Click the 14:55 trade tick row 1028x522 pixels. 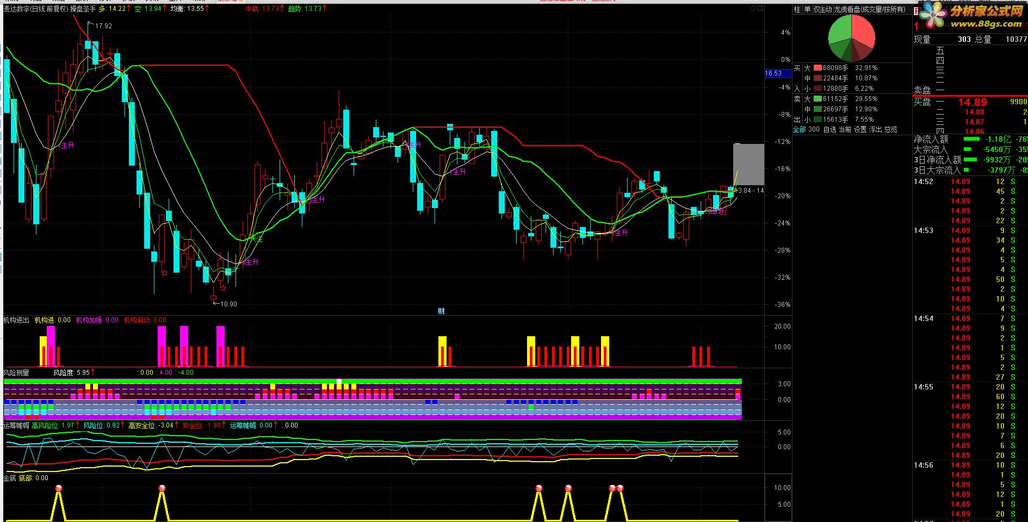(x=970, y=387)
